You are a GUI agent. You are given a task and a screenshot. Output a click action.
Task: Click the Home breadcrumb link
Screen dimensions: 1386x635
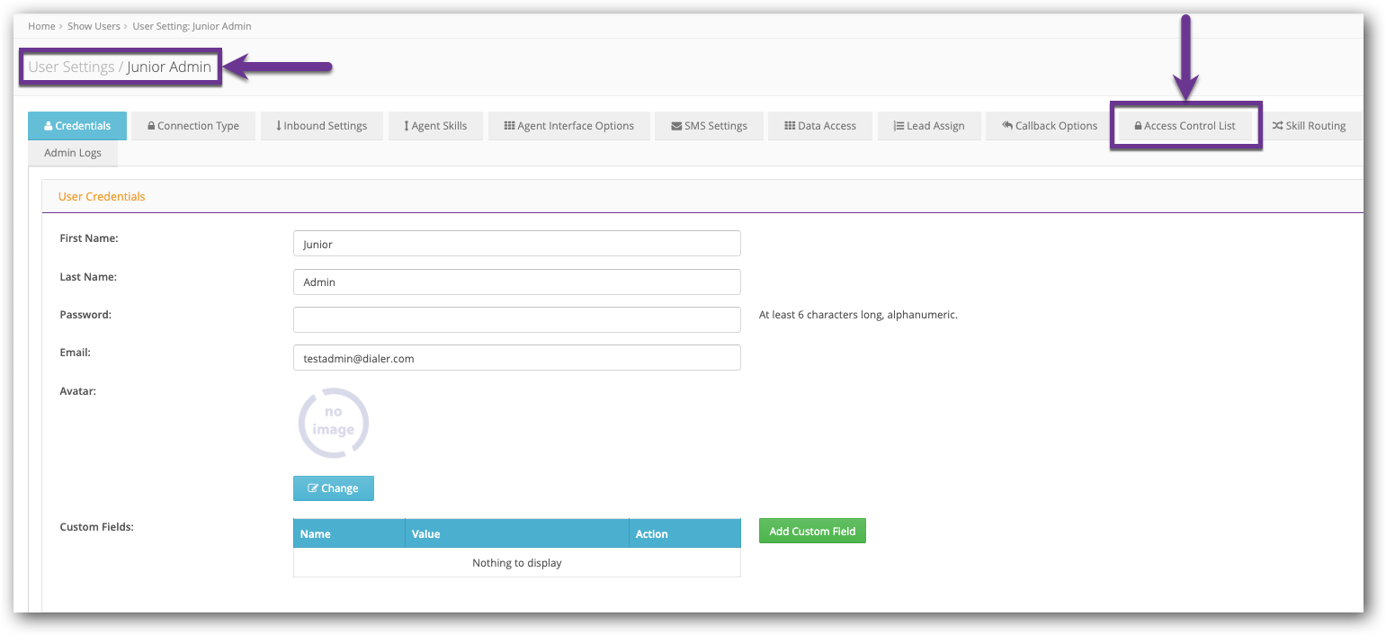(x=41, y=26)
